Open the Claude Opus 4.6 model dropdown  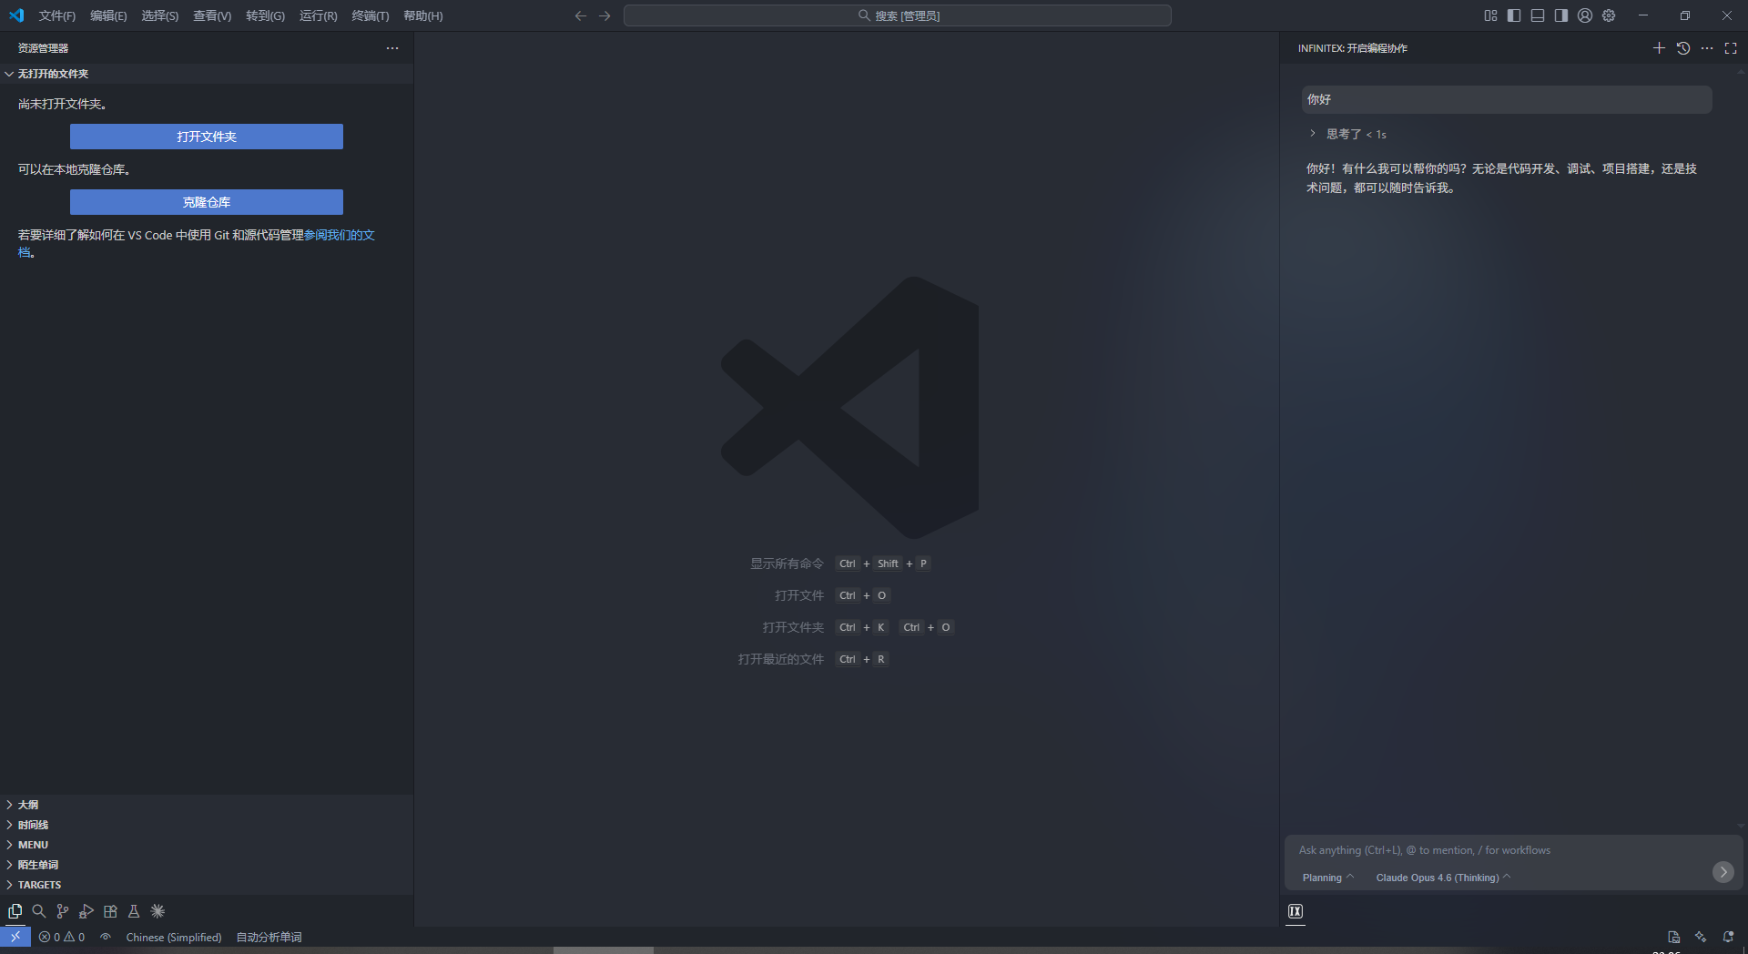tap(1442, 878)
